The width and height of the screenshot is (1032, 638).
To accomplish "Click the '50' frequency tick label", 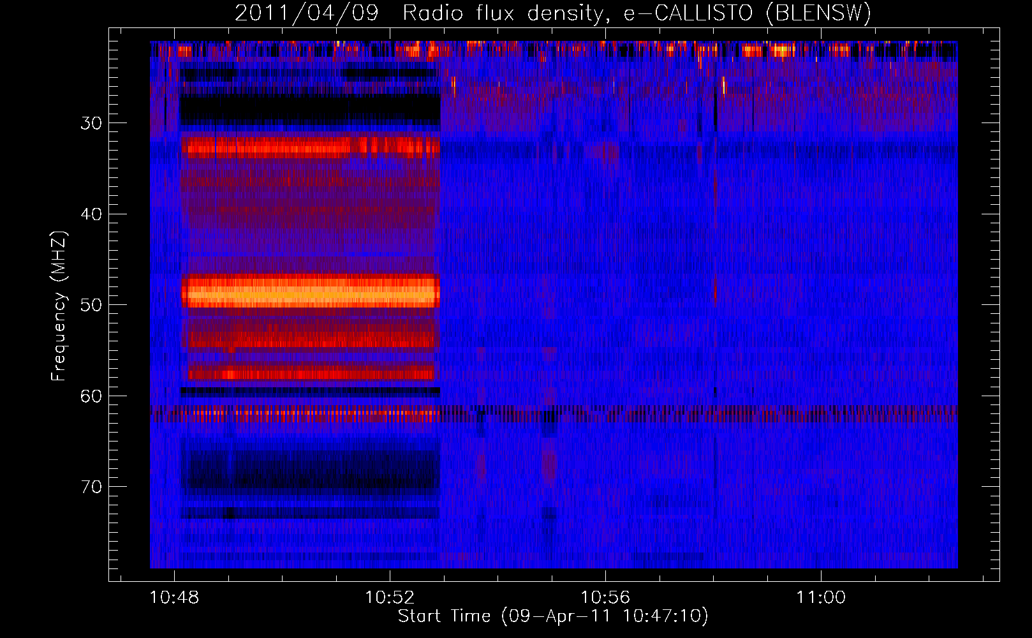I will coord(91,305).
